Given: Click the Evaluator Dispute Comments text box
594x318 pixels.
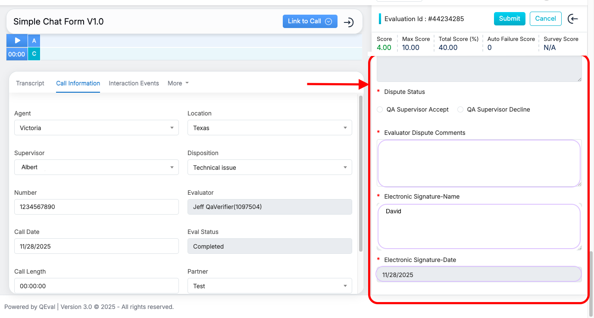Looking at the screenshot, I should (479, 163).
